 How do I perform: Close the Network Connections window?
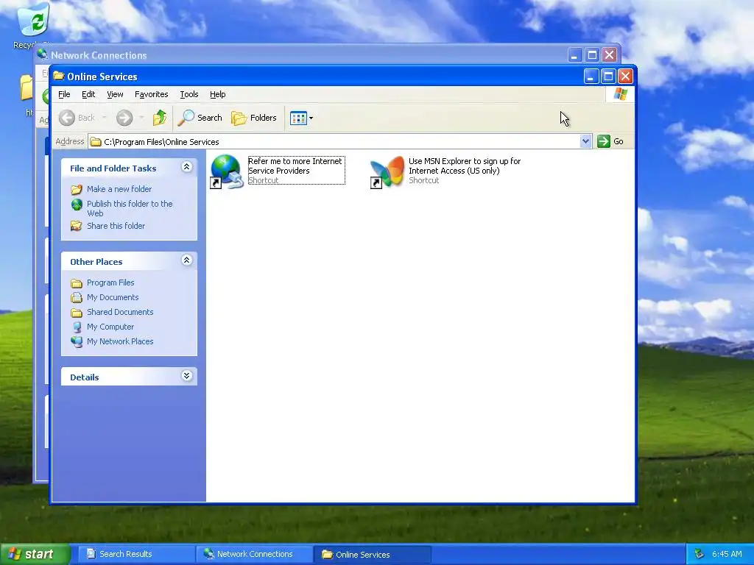click(609, 54)
